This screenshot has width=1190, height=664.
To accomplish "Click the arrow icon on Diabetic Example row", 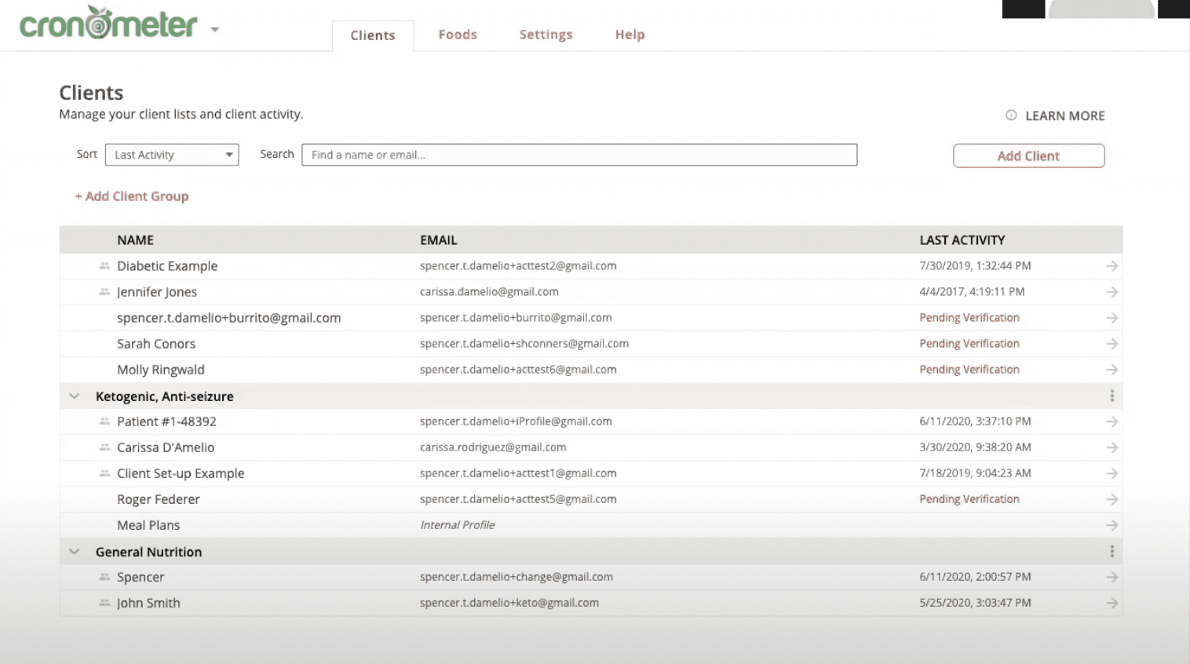I will (x=1112, y=266).
